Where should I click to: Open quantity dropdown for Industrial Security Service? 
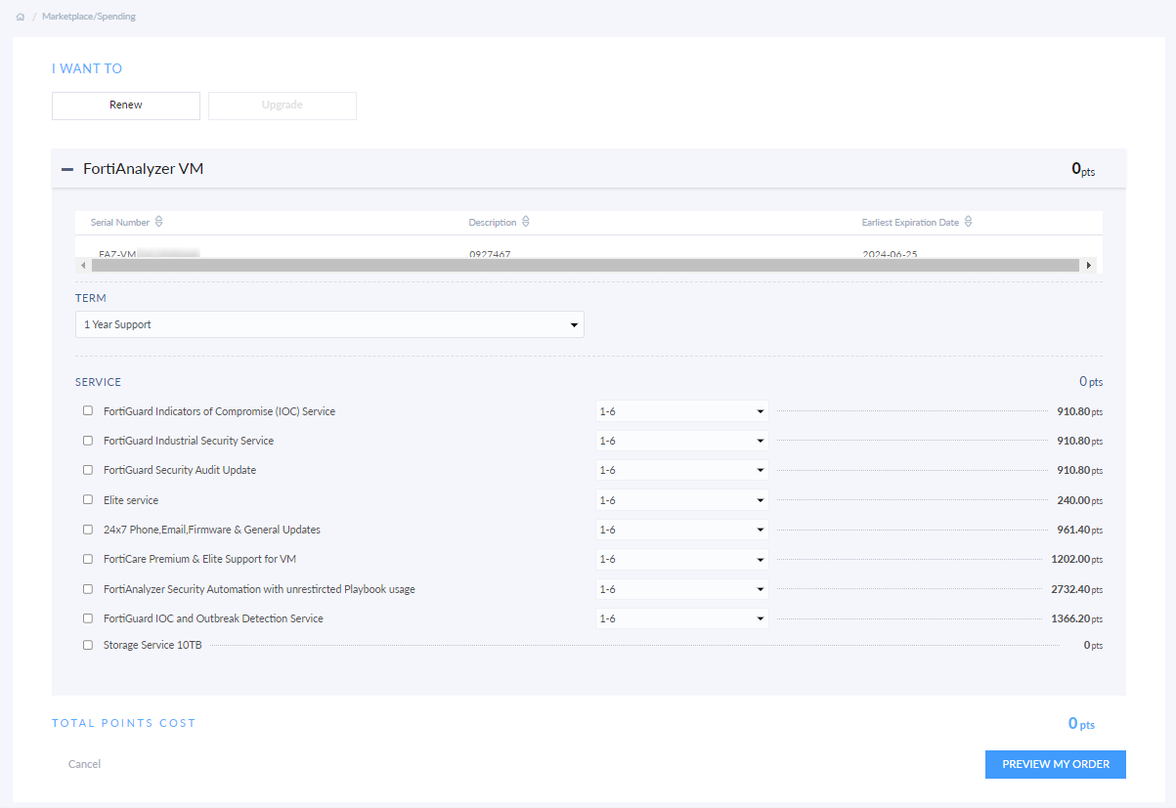pos(681,441)
